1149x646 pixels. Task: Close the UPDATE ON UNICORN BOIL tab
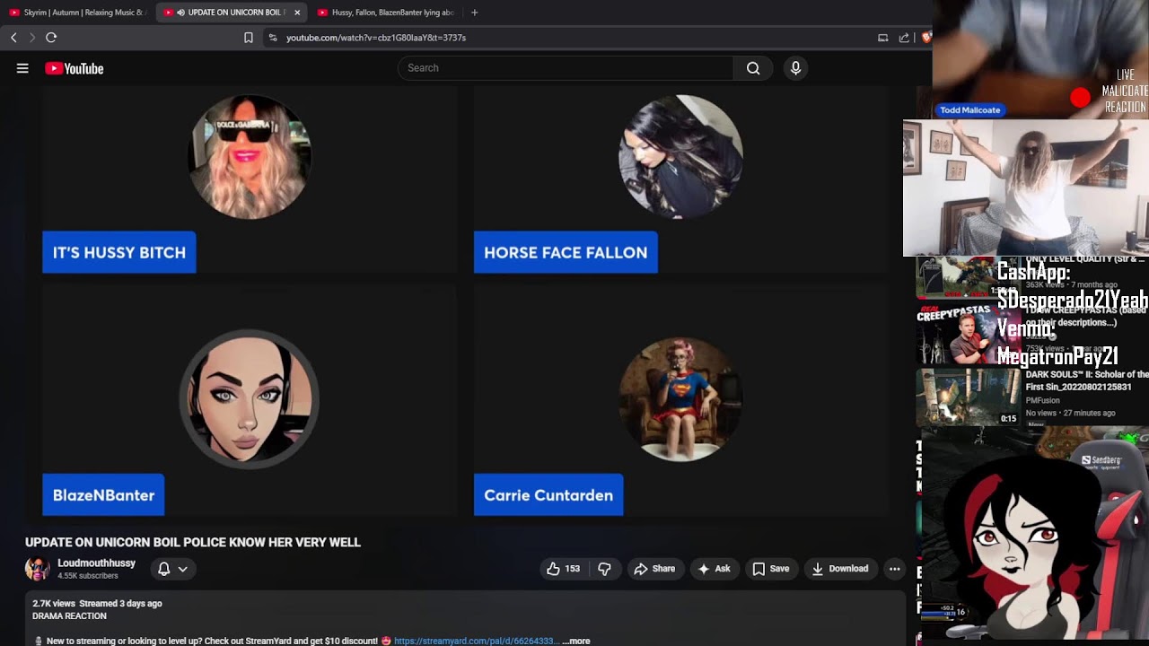[297, 13]
